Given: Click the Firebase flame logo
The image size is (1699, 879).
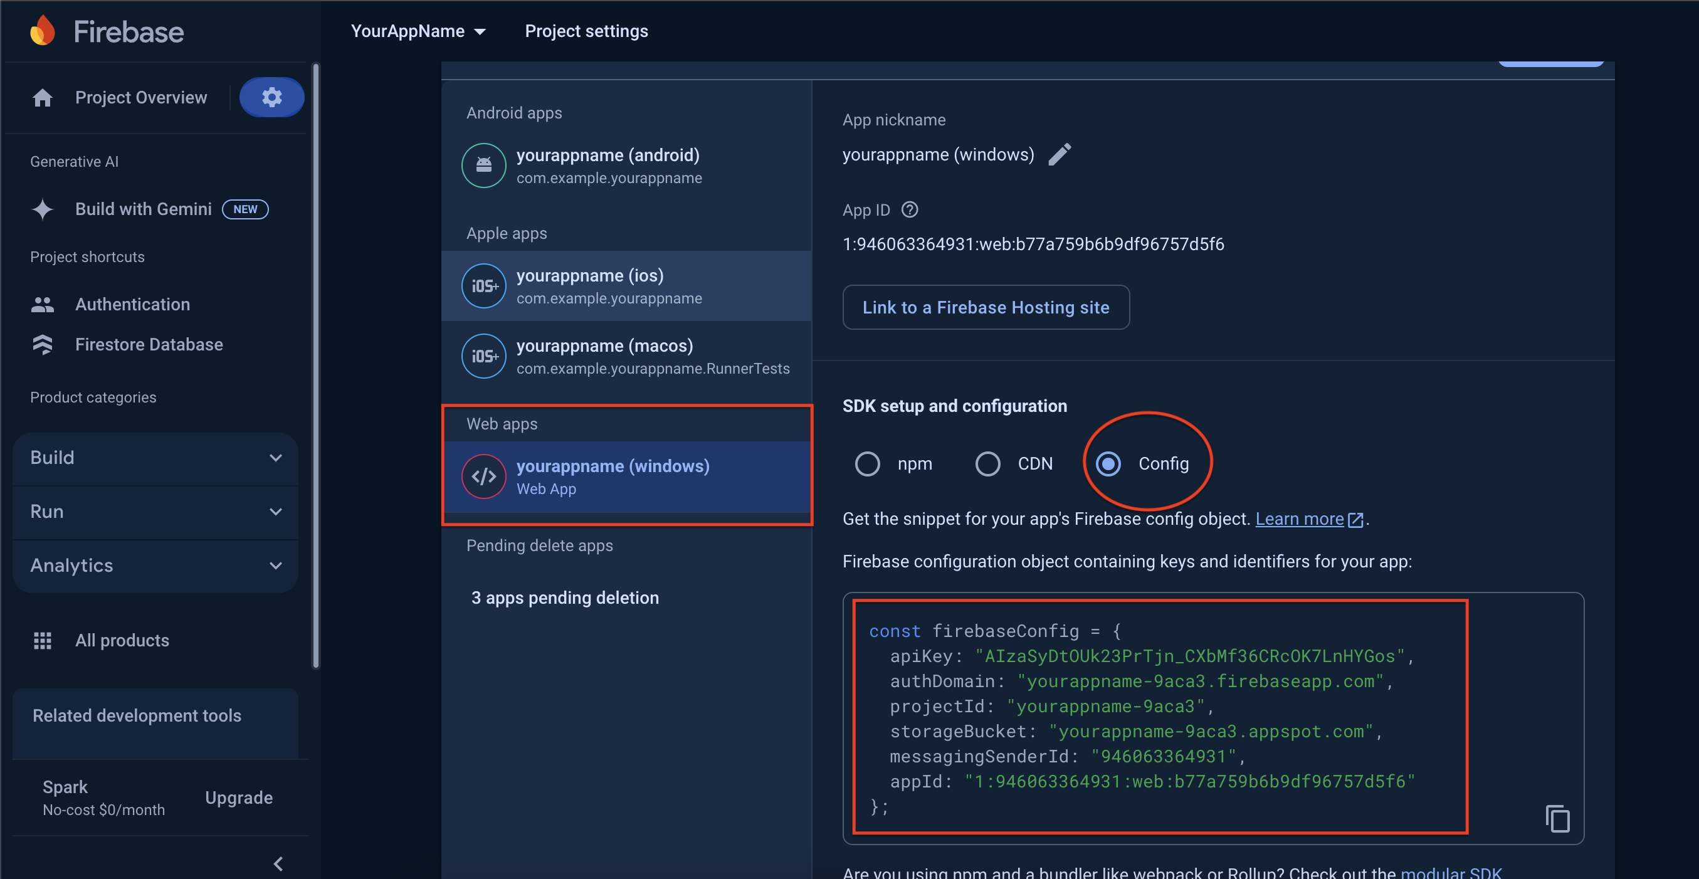Looking at the screenshot, I should (x=43, y=31).
